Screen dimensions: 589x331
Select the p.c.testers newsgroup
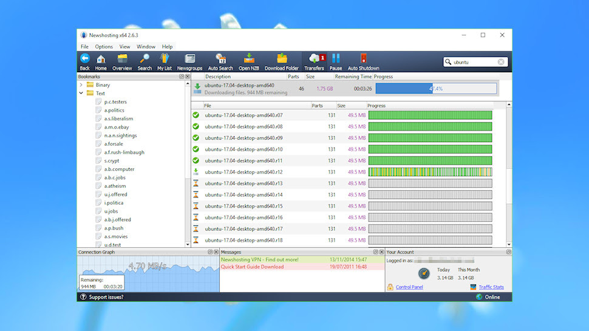(115, 102)
